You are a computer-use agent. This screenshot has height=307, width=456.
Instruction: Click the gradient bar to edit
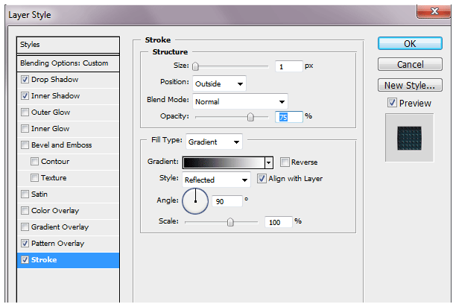(x=224, y=162)
